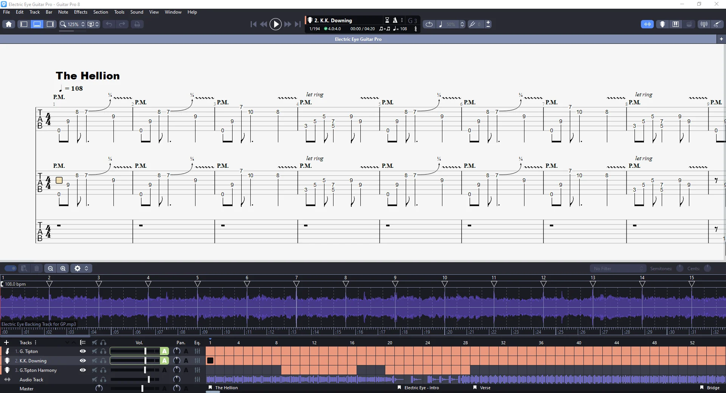The height and width of the screenshot is (393, 726).
Task: Select the Electric Eye Guitar Pro document tab
Action: (x=358, y=39)
